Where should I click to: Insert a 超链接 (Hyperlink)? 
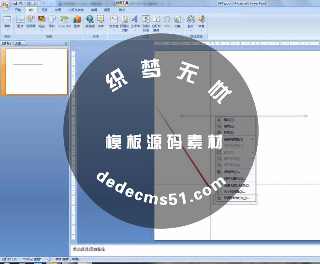coord(90,21)
